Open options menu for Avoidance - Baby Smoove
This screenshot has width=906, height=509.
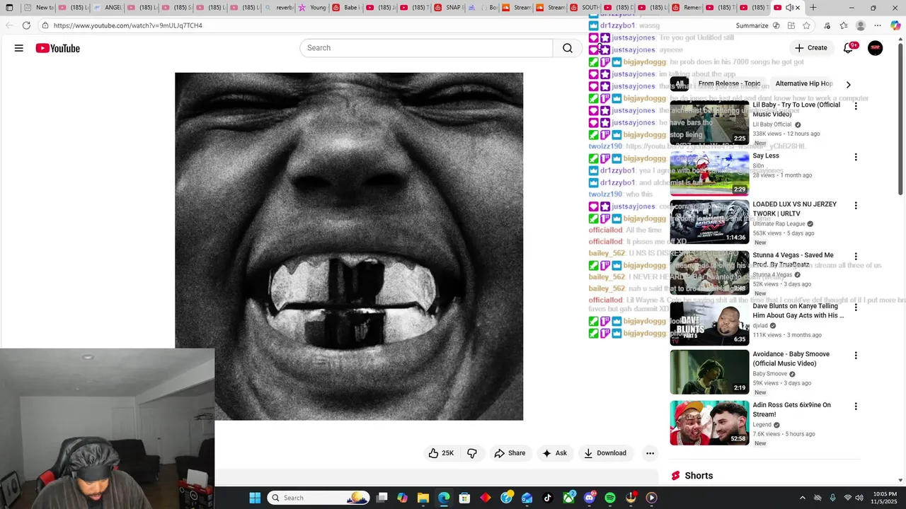tap(856, 356)
